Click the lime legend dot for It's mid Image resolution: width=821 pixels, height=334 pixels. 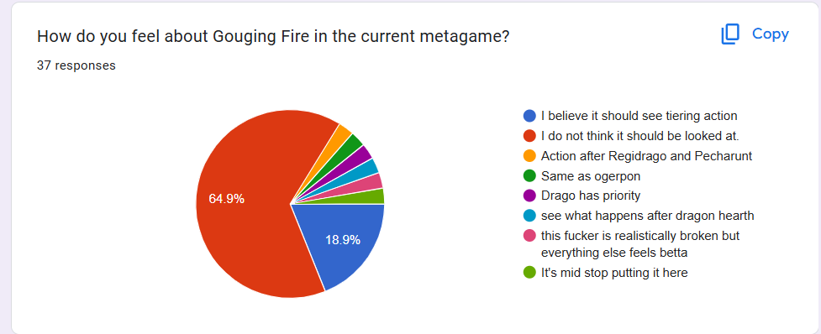tap(529, 273)
